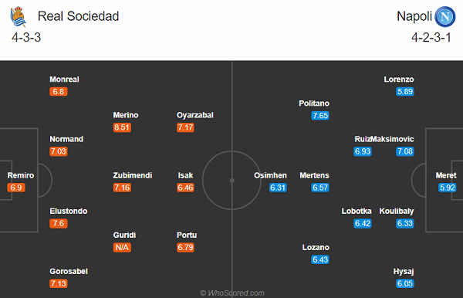Screen dimensions: 463x298
Task: Click the Napoli club logo
Action: click(445, 16)
